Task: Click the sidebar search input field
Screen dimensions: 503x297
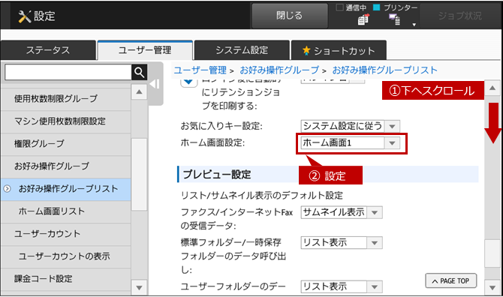Action: coord(68,73)
